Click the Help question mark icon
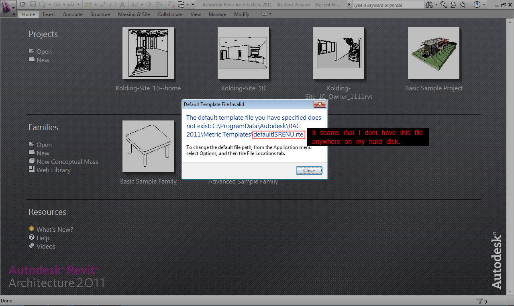The width and height of the screenshot is (514, 306). click(477, 4)
